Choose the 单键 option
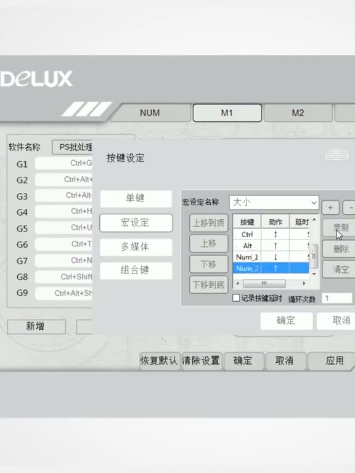Viewport: 355px width, 473px height. [x=136, y=198]
